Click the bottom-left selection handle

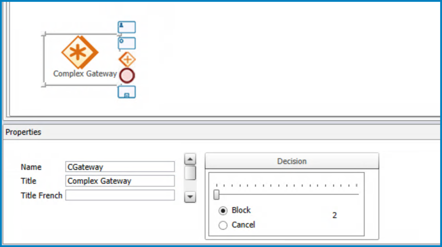(43, 84)
